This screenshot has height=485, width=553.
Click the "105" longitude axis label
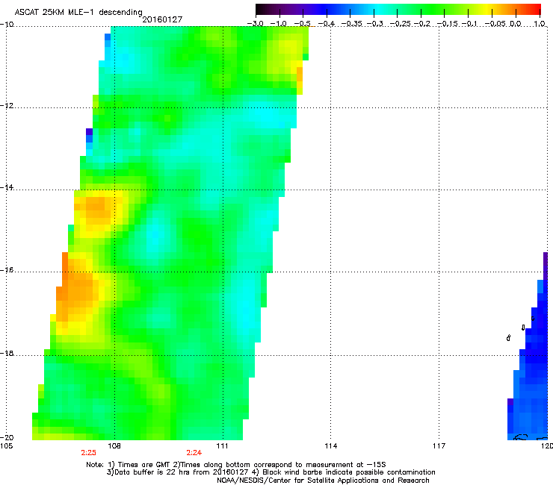6,446
